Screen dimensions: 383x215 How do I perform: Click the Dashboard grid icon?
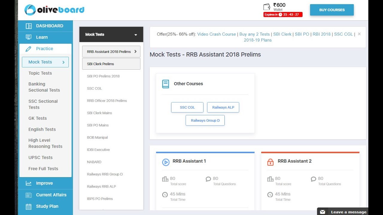click(x=29, y=26)
